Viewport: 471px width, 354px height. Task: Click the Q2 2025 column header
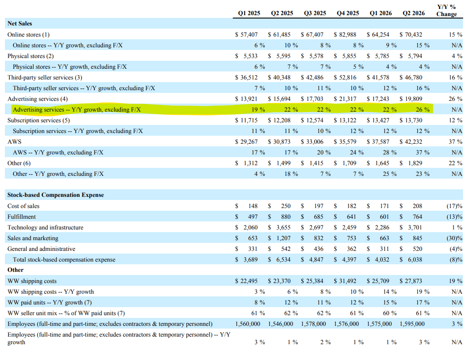click(x=282, y=13)
